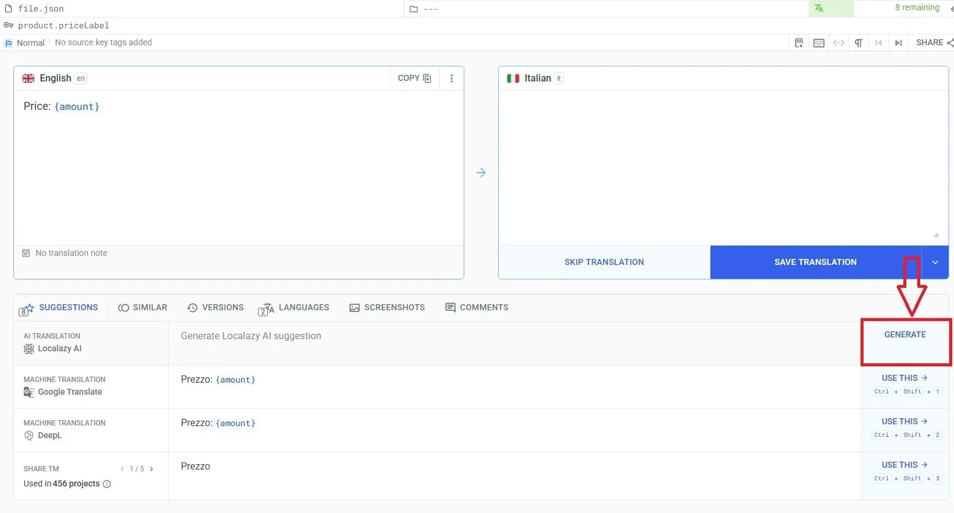Click the SHARE button

934,42
